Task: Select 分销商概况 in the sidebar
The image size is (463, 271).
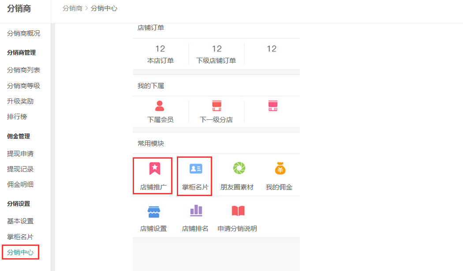Action: (23, 33)
